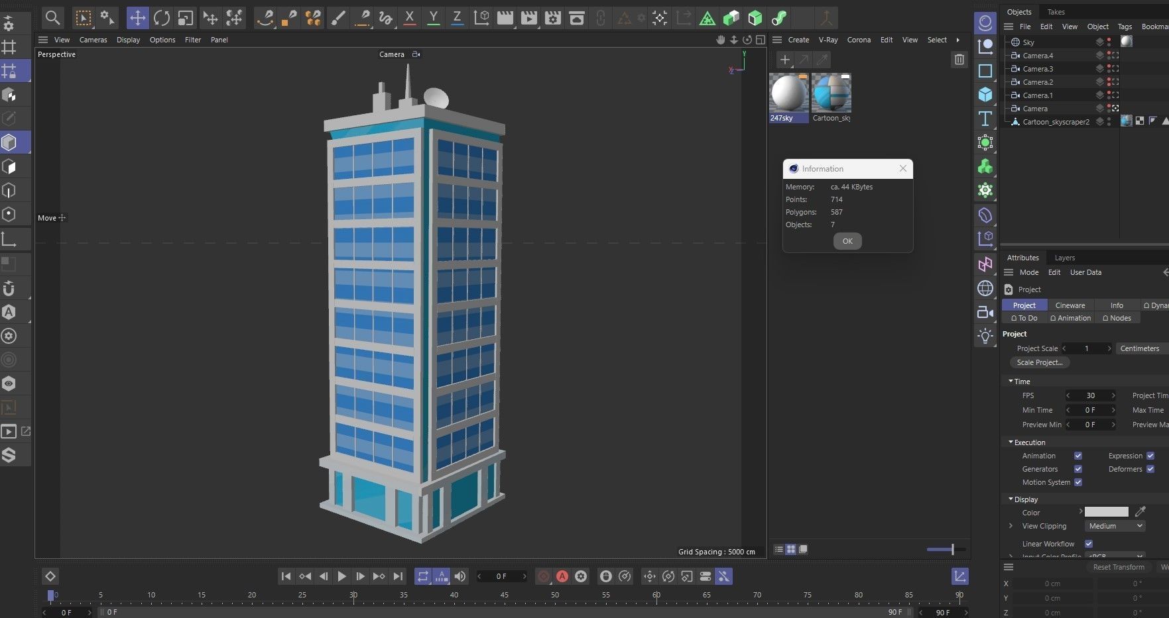Image resolution: width=1169 pixels, height=618 pixels.
Task: Switch to the Layers tab
Action: tap(1064, 258)
